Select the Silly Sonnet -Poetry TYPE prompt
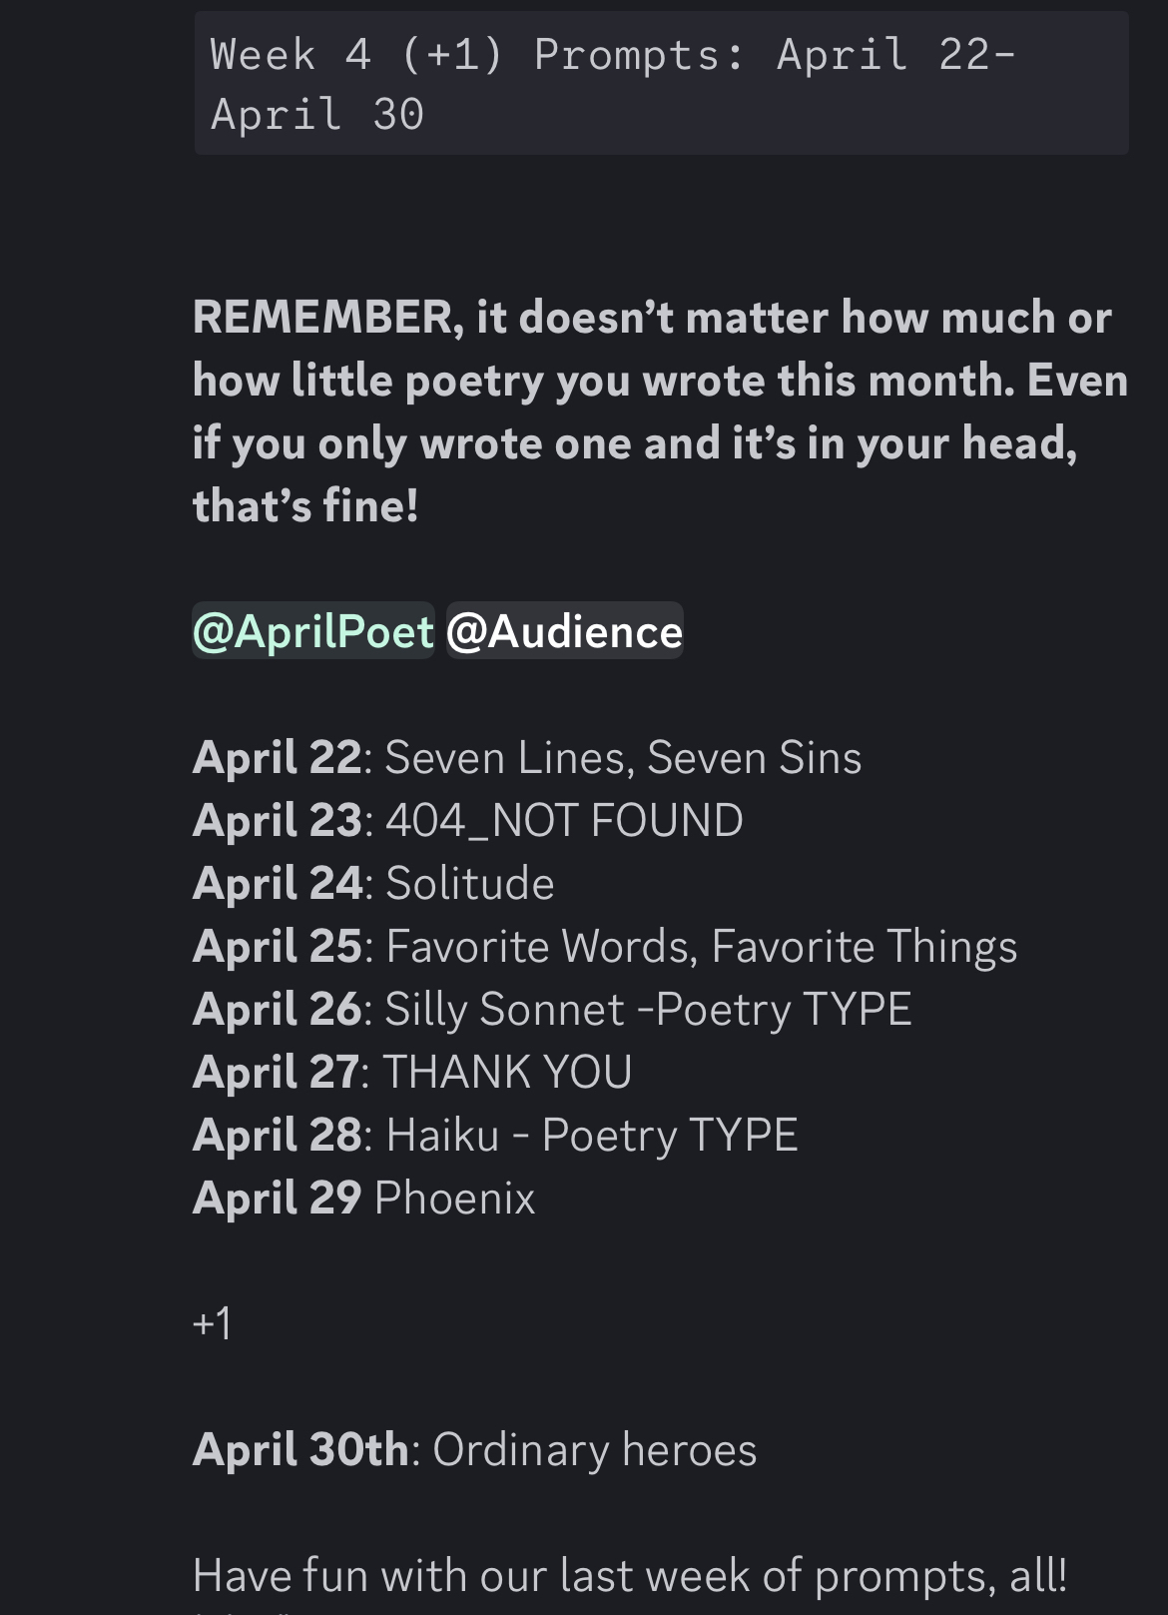Viewport: 1168px width, 1615px height. pyautogui.click(x=648, y=1009)
